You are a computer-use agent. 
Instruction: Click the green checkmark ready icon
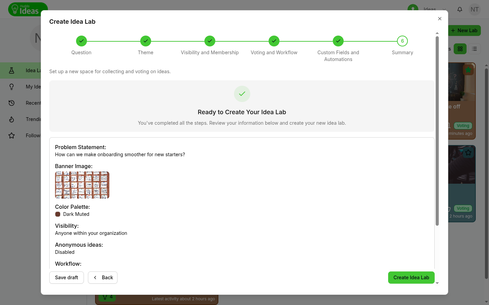pos(242,94)
